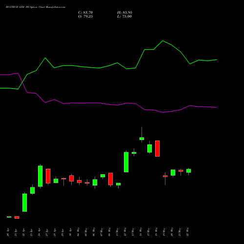Click the 30 Apr date label

click(71, 232)
